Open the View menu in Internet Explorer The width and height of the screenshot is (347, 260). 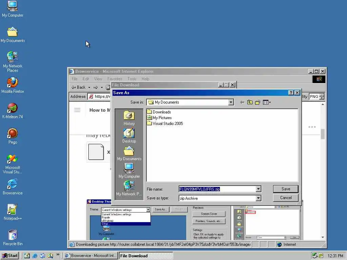pyautogui.click(x=98, y=79)
